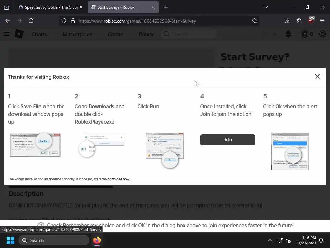This screenshot has height=248, width=330.
Task: Click the download now link
Action: [x=118, y=179]
